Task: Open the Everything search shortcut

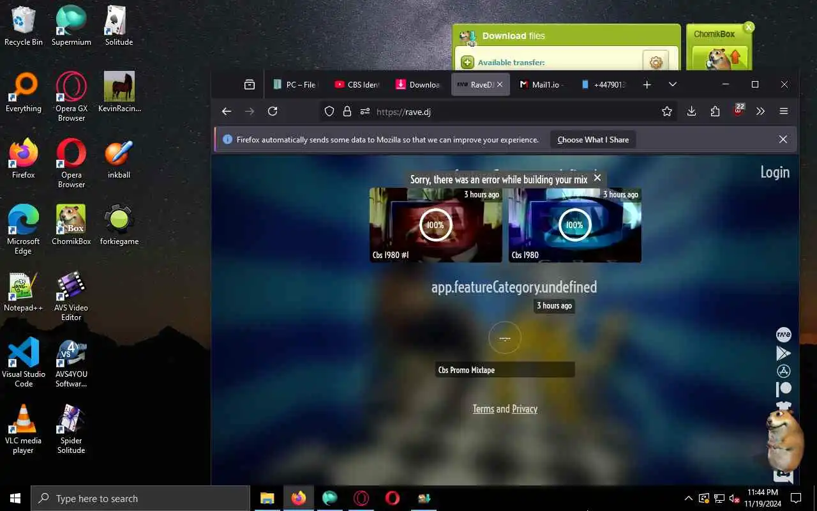Action: click(24, 92)
